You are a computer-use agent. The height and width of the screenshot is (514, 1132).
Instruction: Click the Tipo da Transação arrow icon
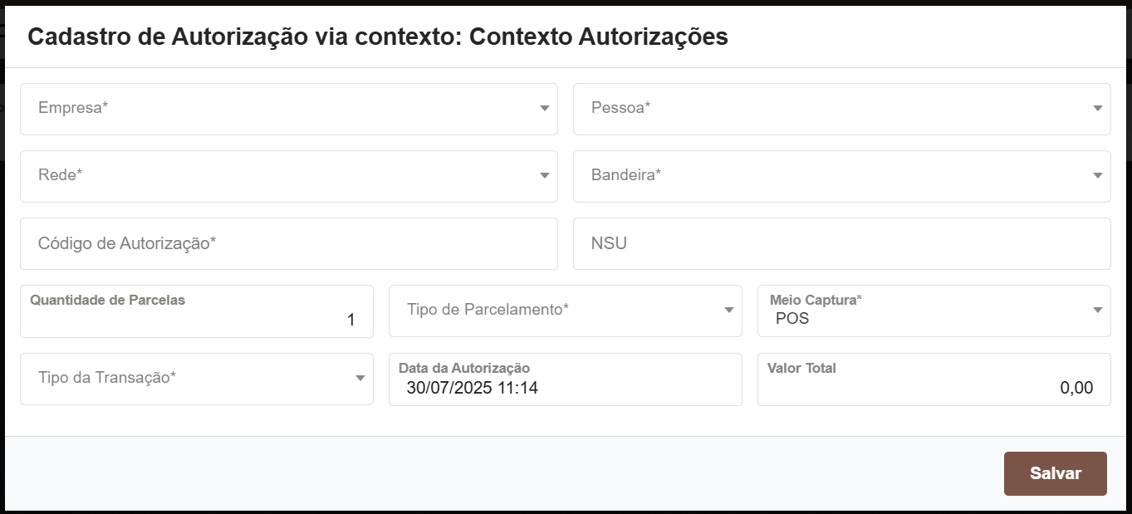[360, 379]
